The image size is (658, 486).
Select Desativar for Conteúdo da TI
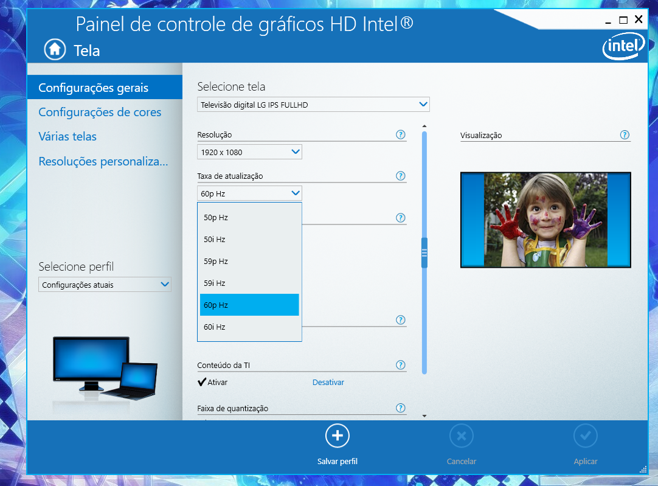(328, 383)
